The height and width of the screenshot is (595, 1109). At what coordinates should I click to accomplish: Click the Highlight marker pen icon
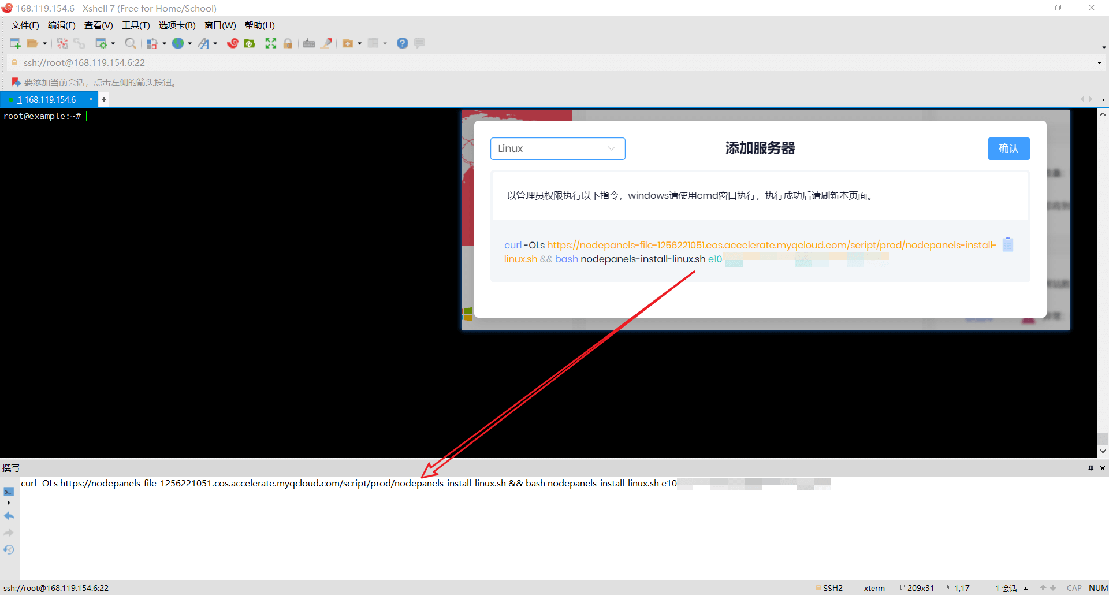[326, 43]
